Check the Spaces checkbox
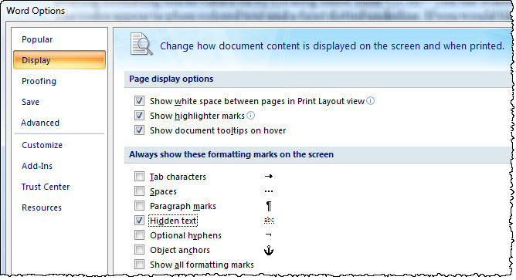This screenshot has width=516, height=280. coord(139,191)
